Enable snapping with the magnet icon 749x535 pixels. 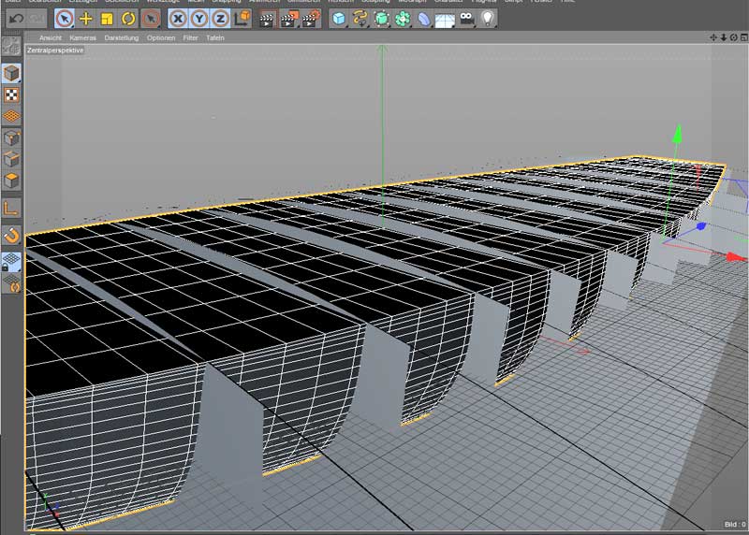click(11, 235)
